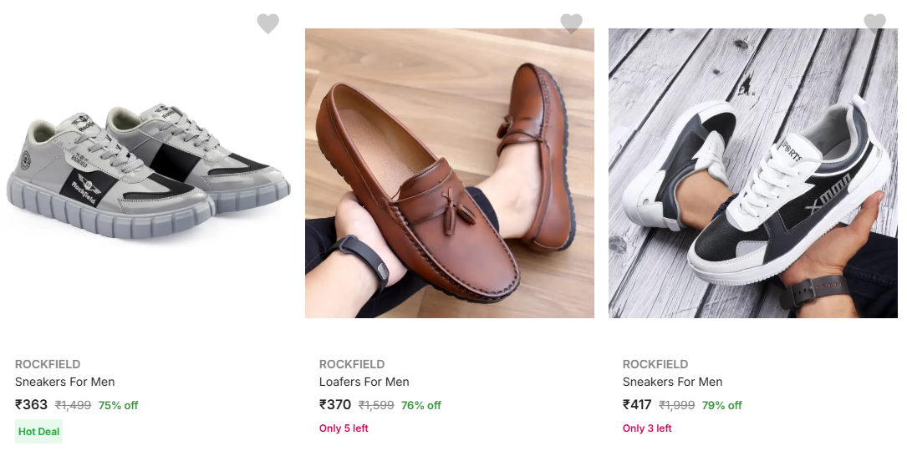Select ROCKFIELD brand above the ₹417 sneakers

click(x=655, y=364)
